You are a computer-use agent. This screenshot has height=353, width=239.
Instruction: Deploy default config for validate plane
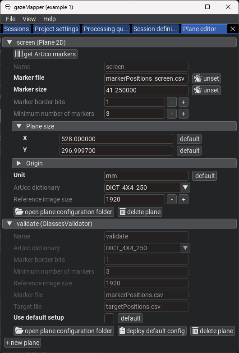pos(152,331)
